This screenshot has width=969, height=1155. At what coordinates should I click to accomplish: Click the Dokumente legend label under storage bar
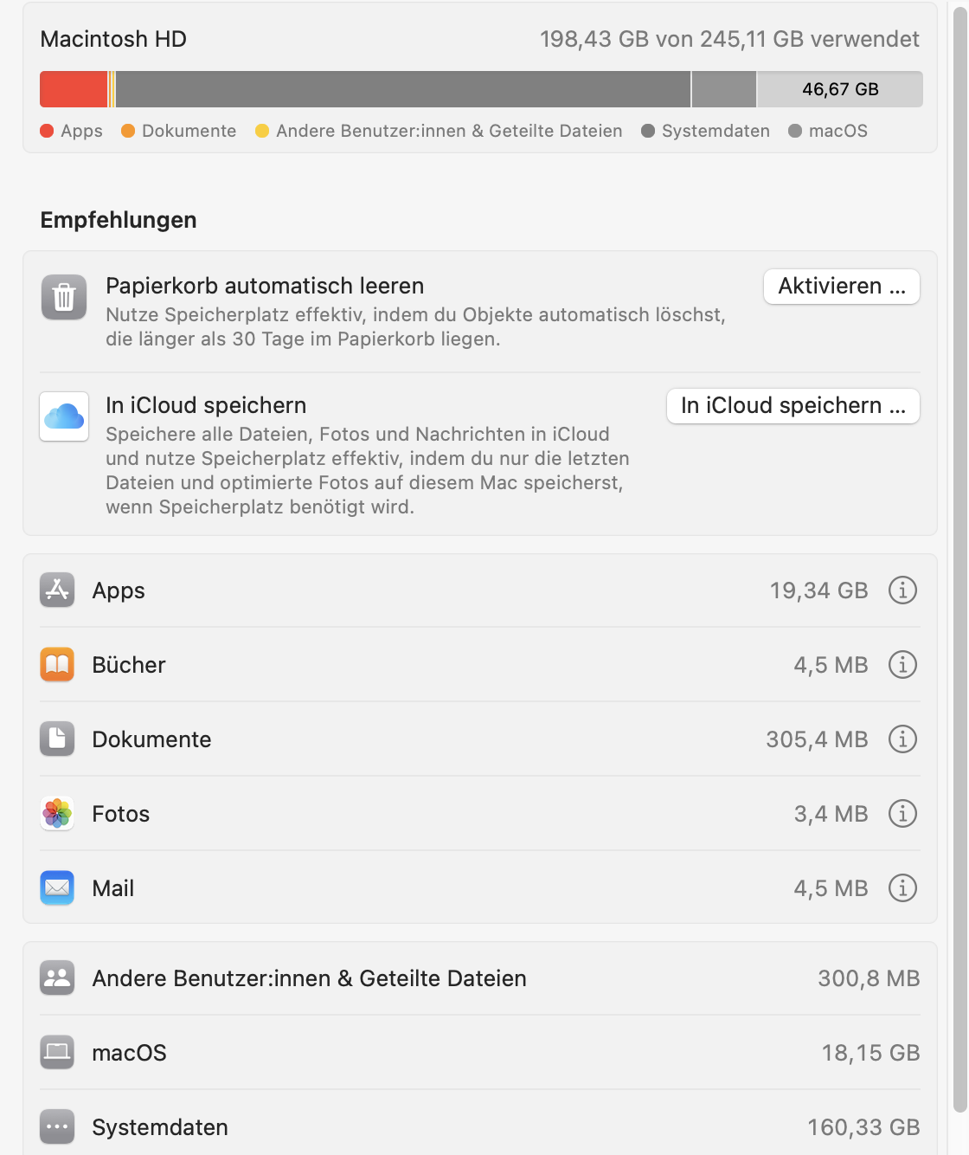pyautogui.click(x=189, y=131)
